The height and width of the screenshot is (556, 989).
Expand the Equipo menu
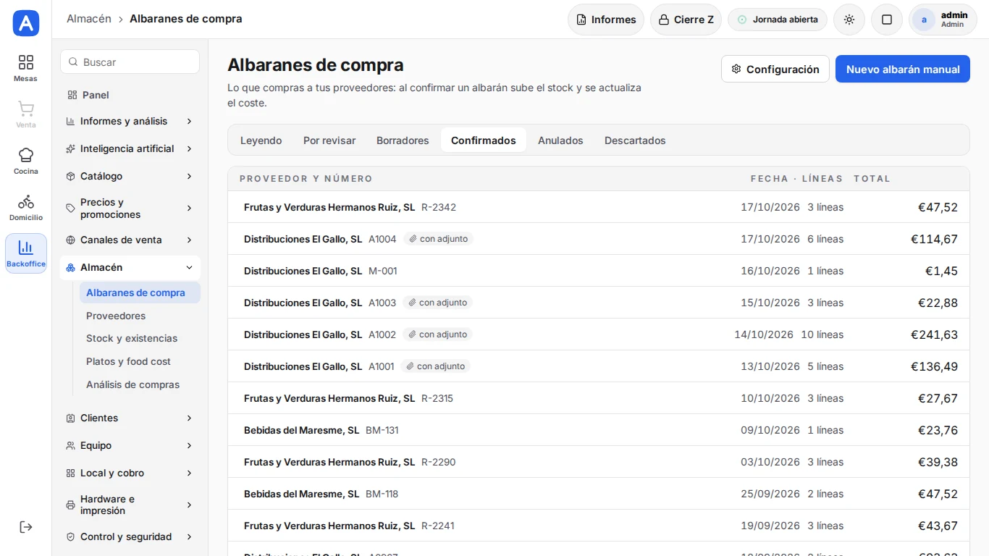(x=130, y=445)
